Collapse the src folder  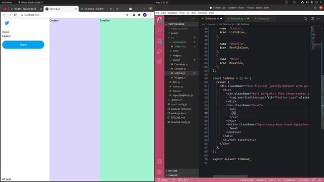(x=173, y=37)
